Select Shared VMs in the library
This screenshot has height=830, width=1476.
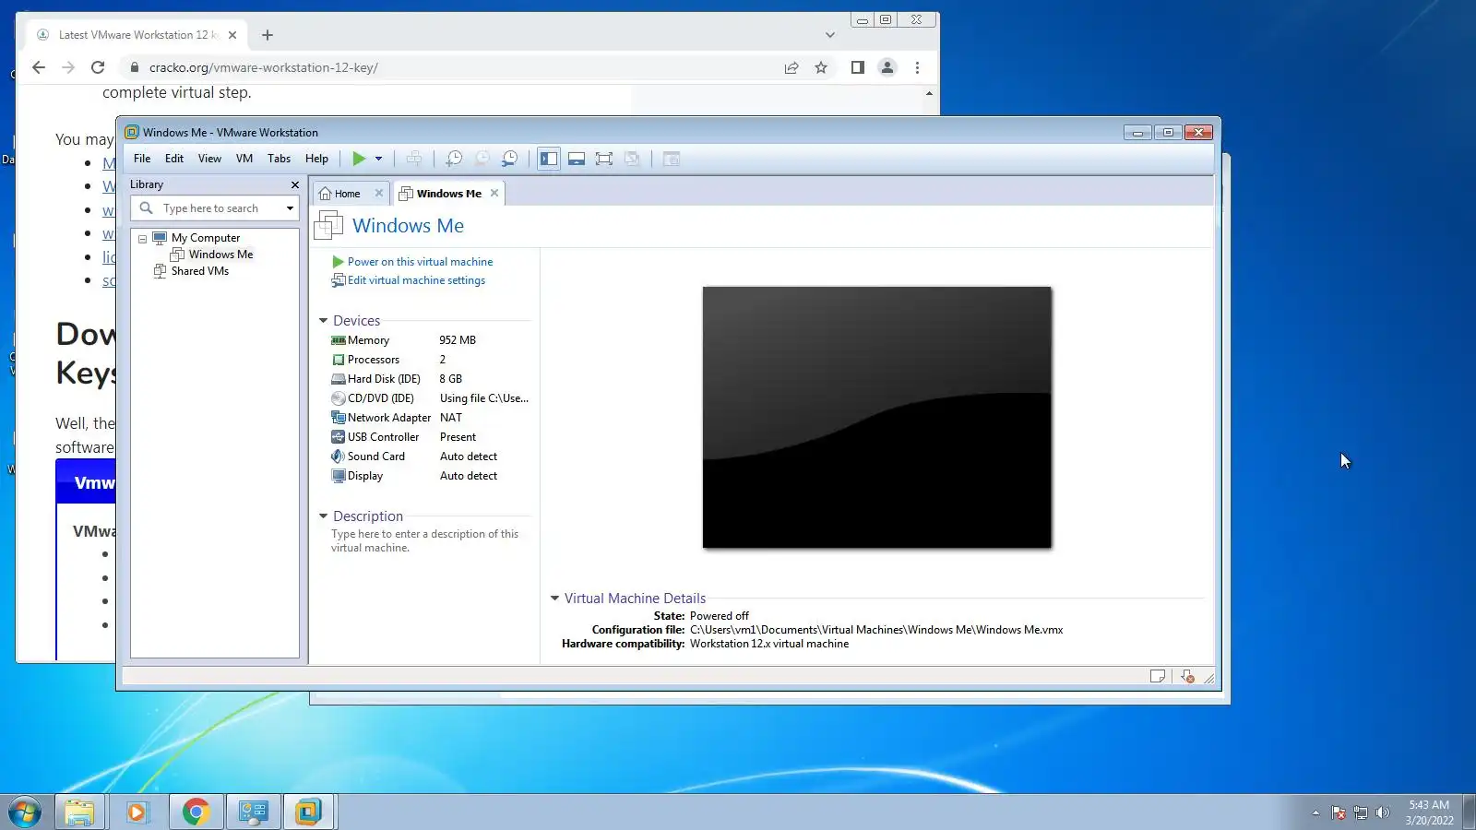click(x=199, y=271)
